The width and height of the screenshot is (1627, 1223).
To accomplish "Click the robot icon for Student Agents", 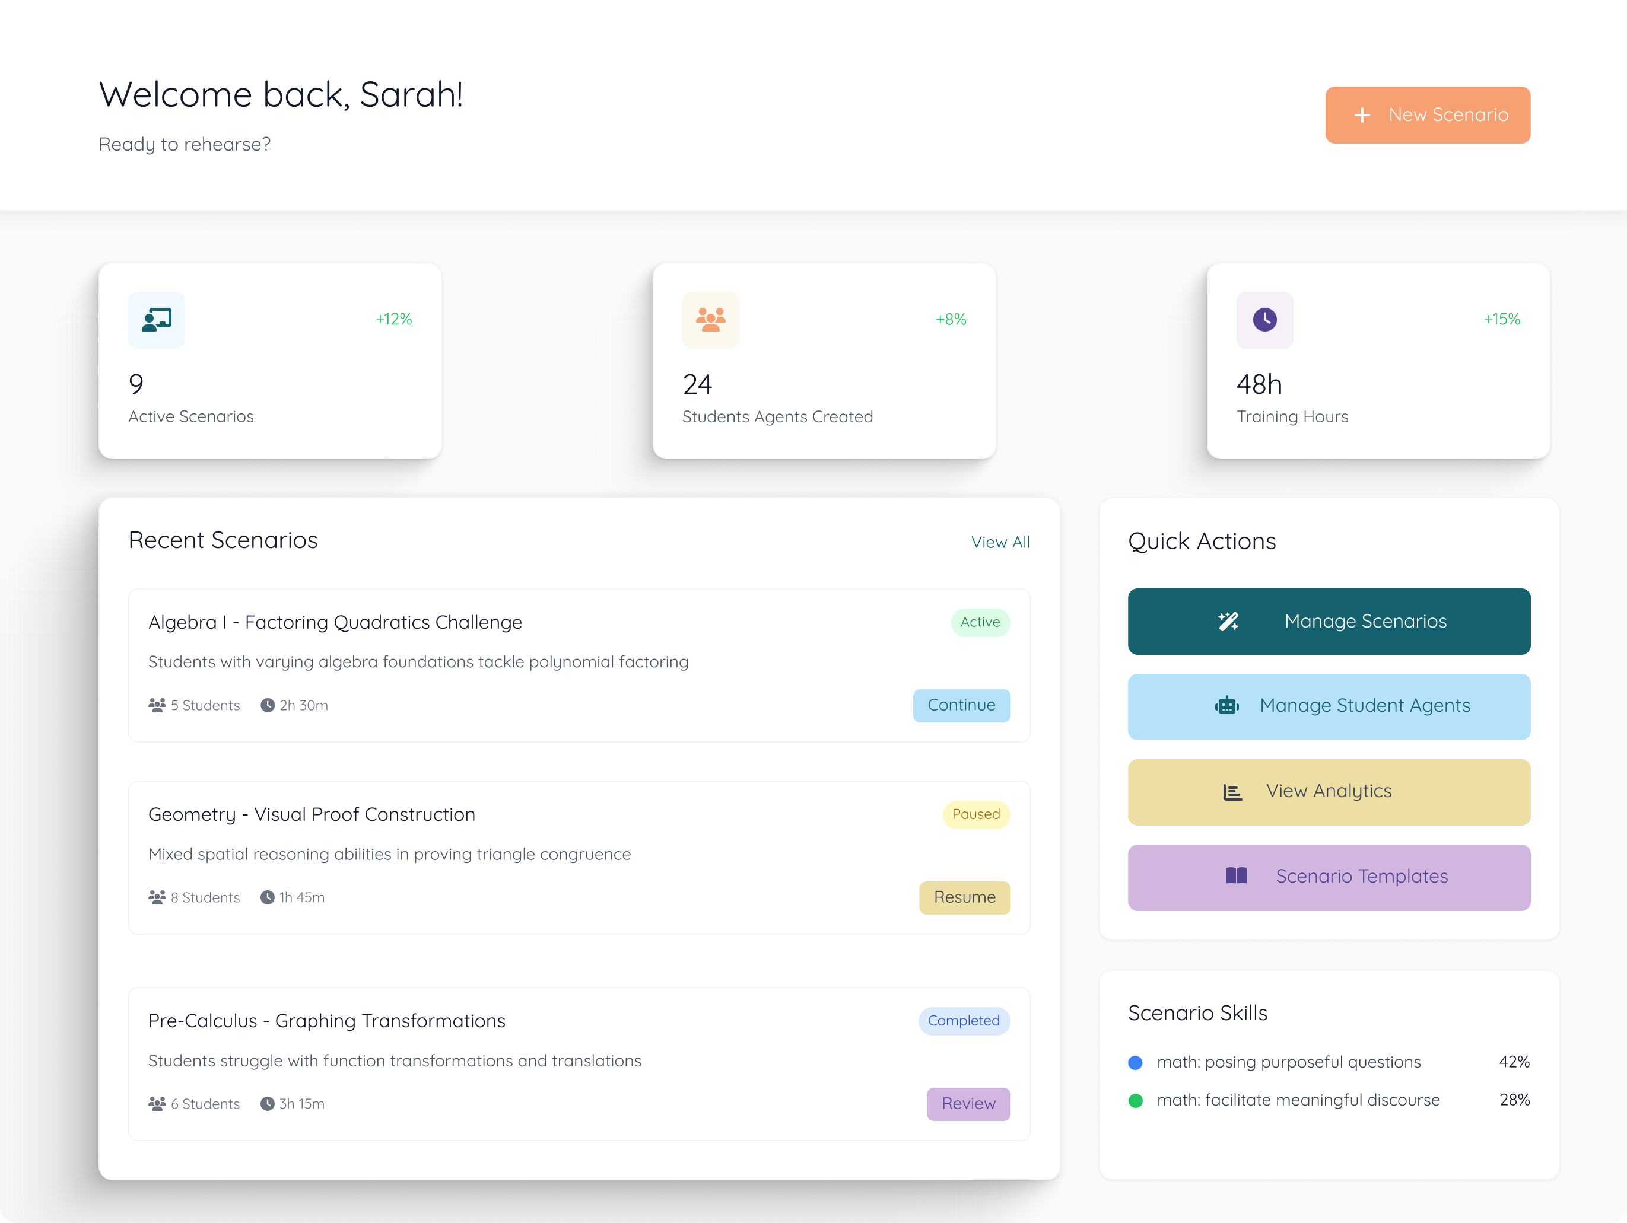I will (1226, 706).
